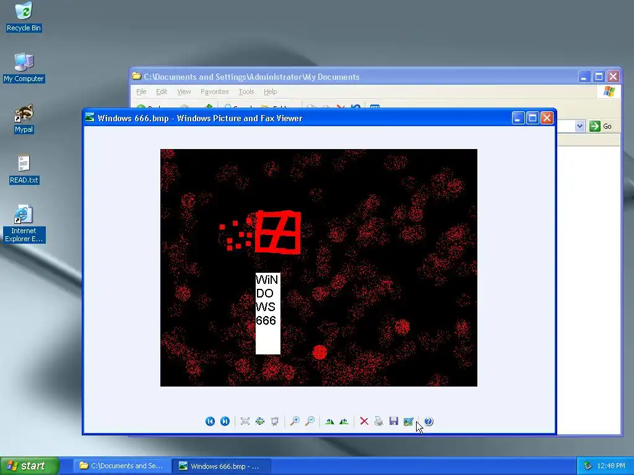Go to the previous image in viewer
Viewport: 634px width, 475px height.
click(210, 421)
